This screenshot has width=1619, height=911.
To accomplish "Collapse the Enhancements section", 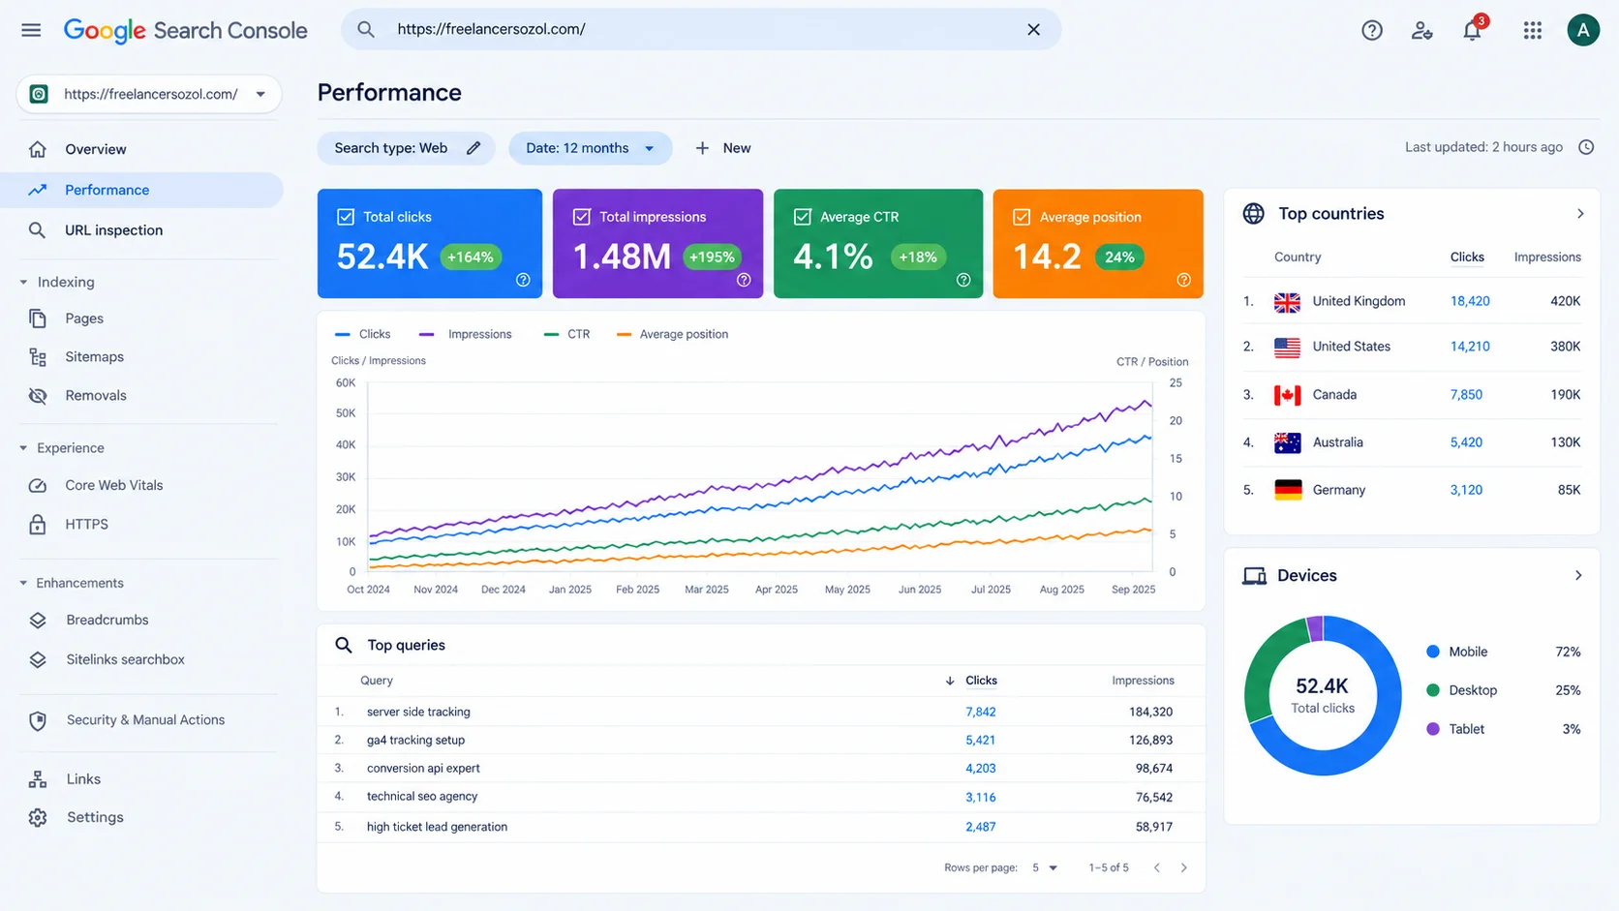I will click(x=23, y=583).
